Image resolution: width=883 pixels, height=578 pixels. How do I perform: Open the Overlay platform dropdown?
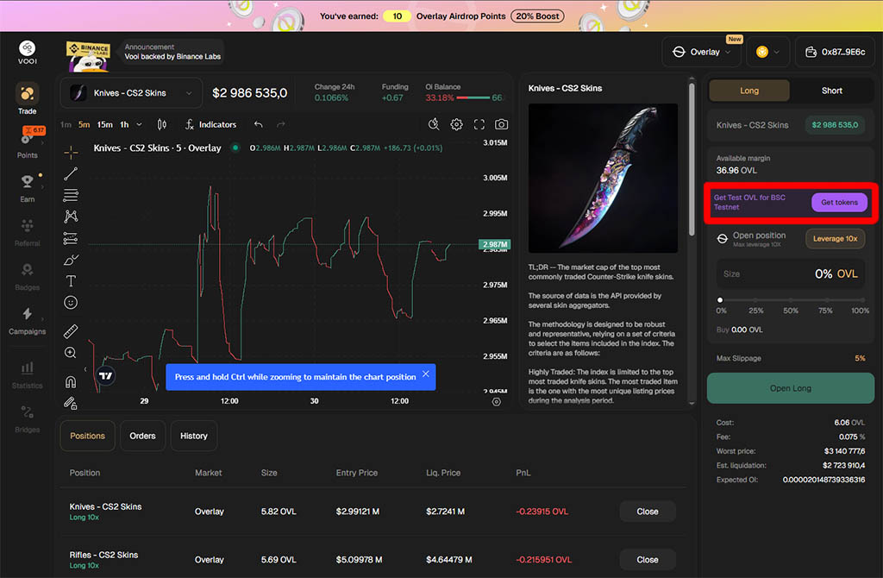point(702,52)
